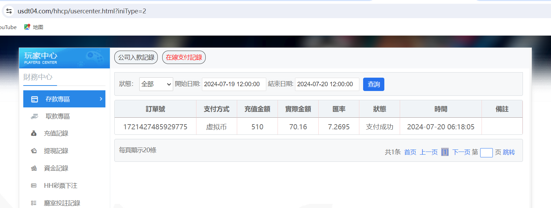Click the 共1条 total count text
The height and width of the screenshot is (208, 551).
pyautogui.click(x=393, y=152)
